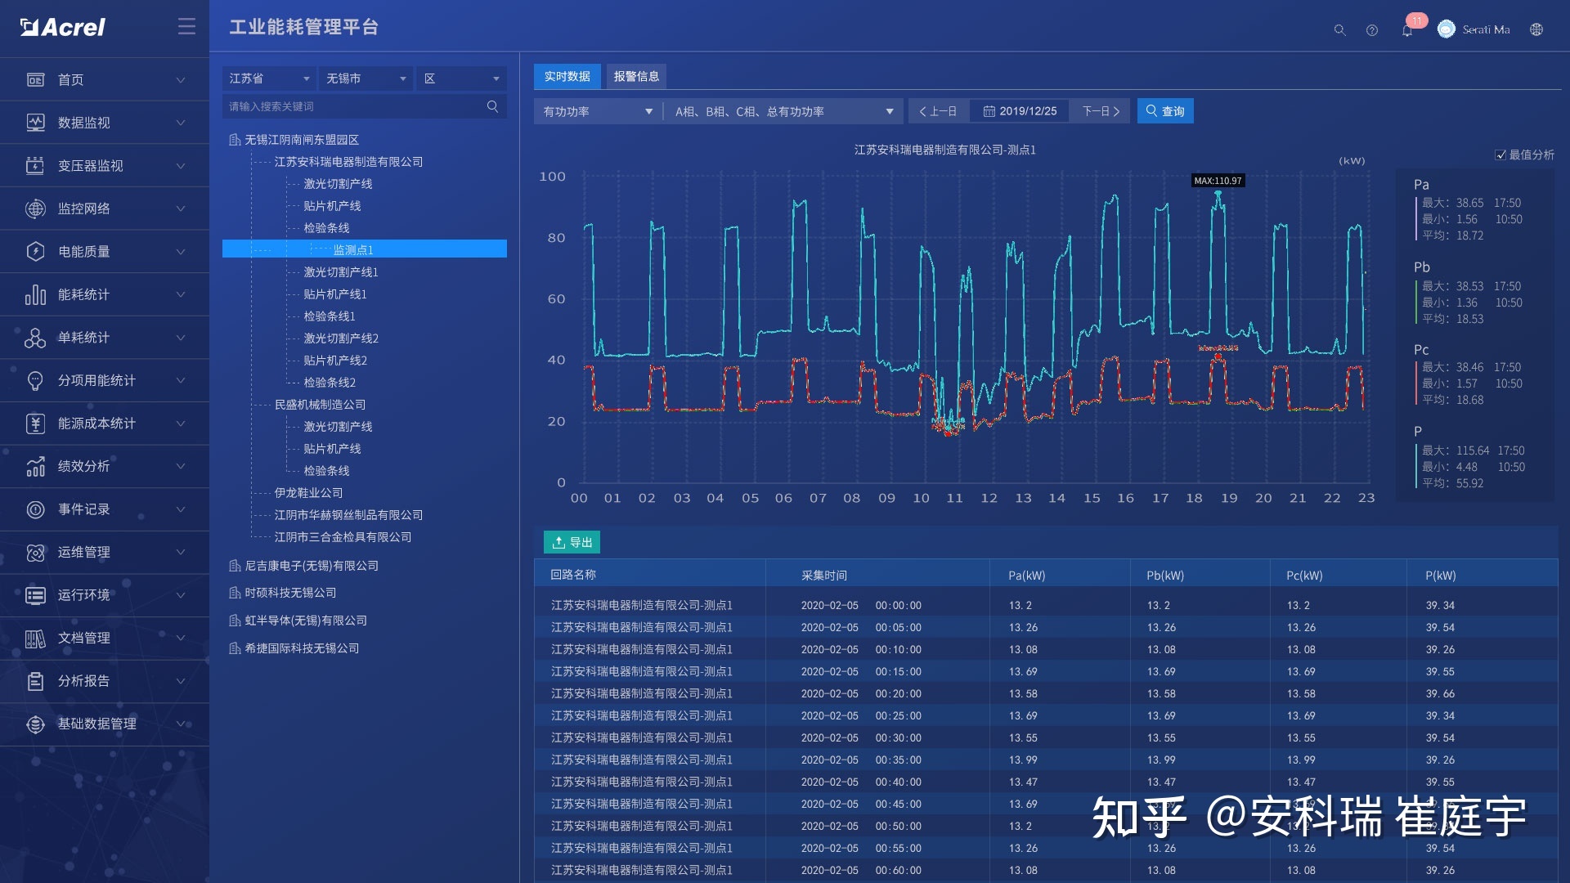Select tree node 激光切割产线1
The width and height of the screenshot is (1570, 883).
tap(340, 272)
